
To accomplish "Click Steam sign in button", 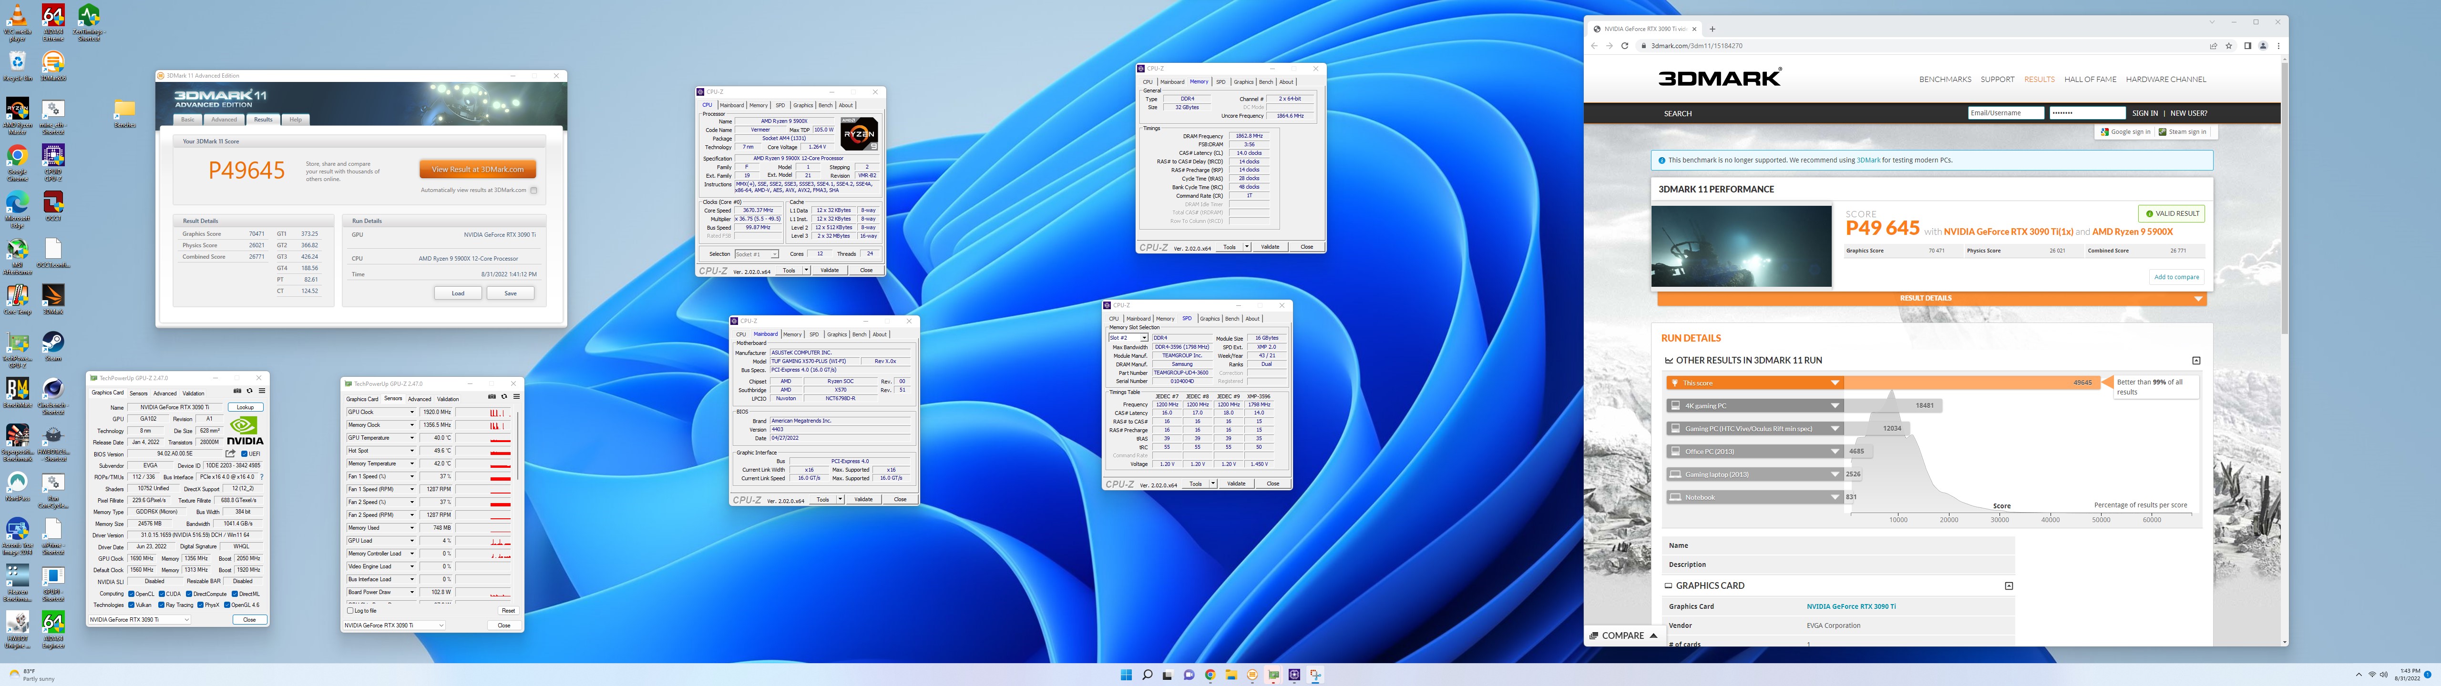I will pos(2182,131).
